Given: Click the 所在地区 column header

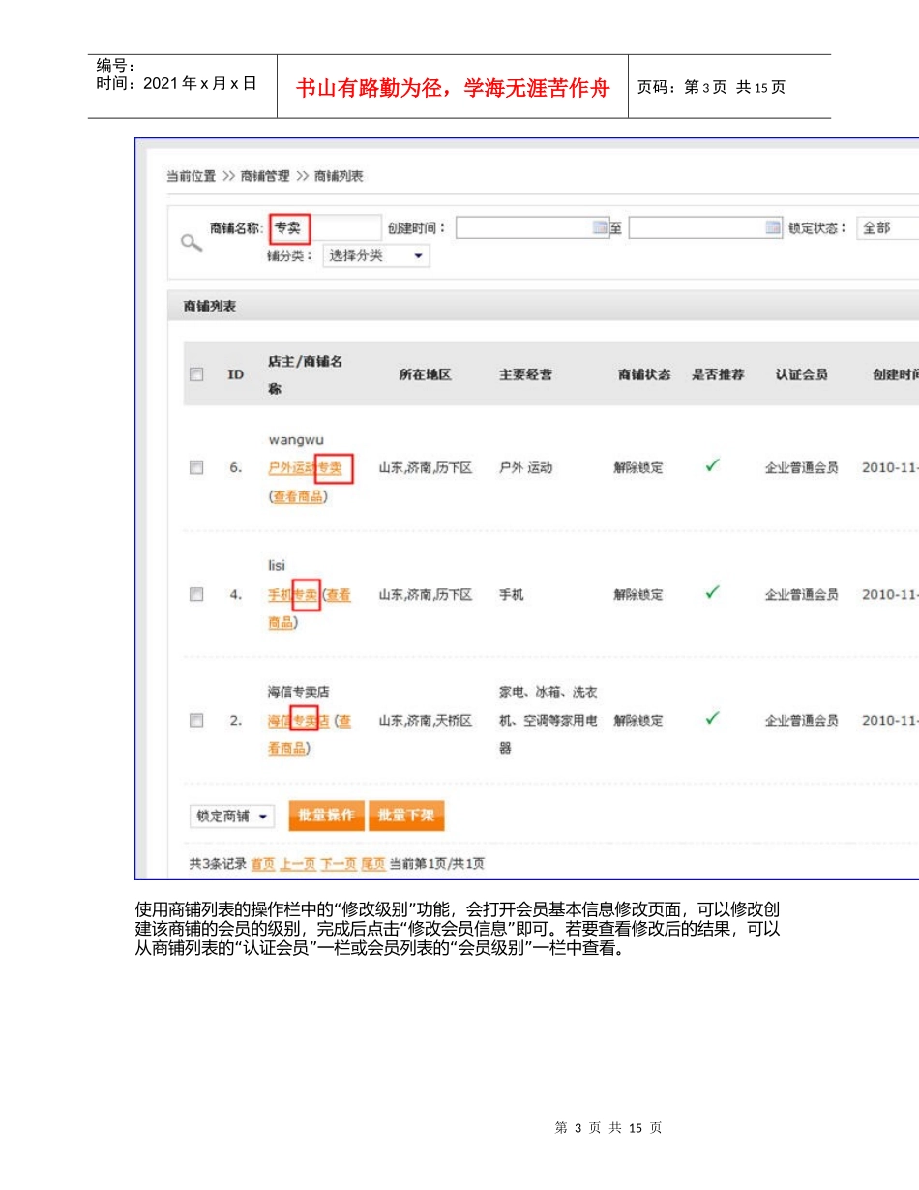Looking at the screenshot, I should tap(426, 374).
